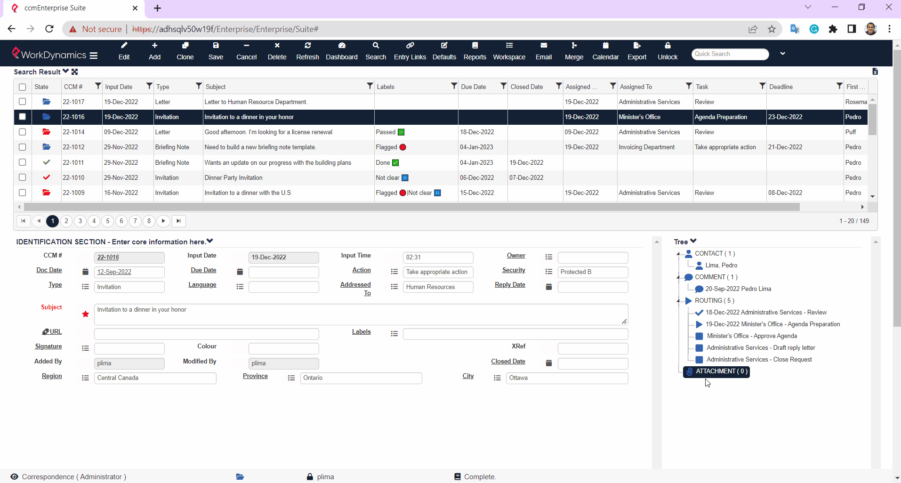Click the Reply Date calendar icon
This screenshot has height=483, width=901.
(548, 287)
